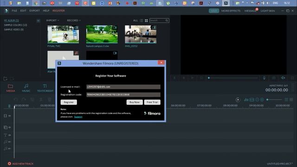Open the FILE menu

[x=14, y=11]
